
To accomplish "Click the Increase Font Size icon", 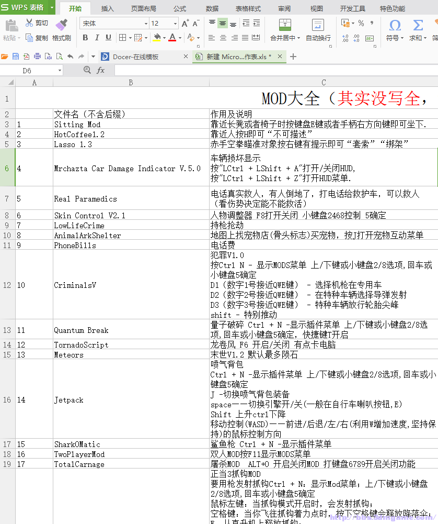I will click(185, 24).
